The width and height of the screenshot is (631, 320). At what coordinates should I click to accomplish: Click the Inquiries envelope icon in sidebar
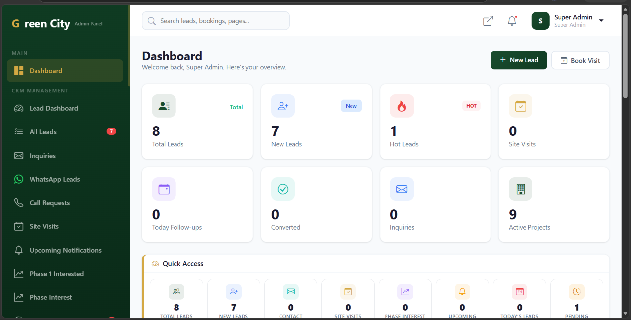pyautogui.click(x=19, y=156)
